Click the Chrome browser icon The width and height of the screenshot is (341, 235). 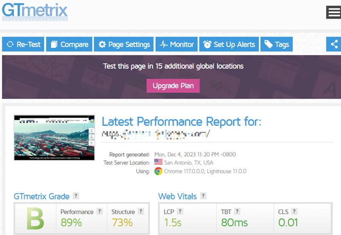click(158, 171)
